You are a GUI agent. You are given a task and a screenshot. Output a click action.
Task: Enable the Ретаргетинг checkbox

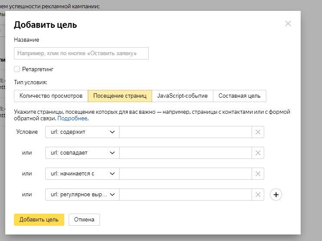pyautogui.click(x=17, y=69)
